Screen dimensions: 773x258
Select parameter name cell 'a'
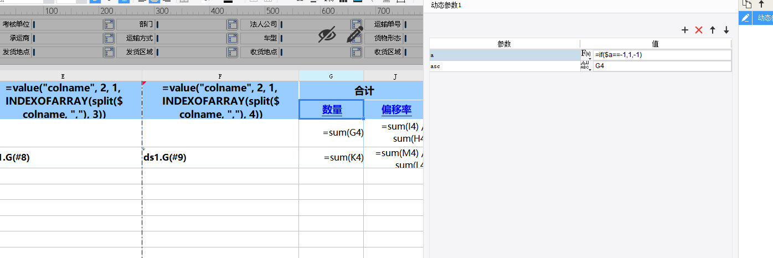coord(504,55)
